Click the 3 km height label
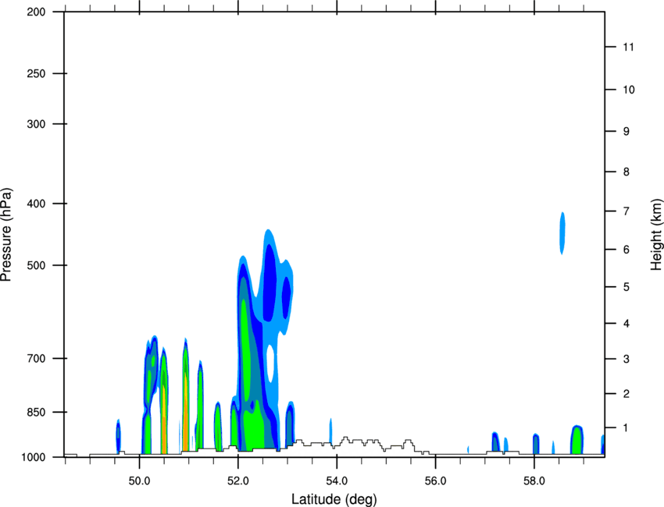 (x=627, y=359)
